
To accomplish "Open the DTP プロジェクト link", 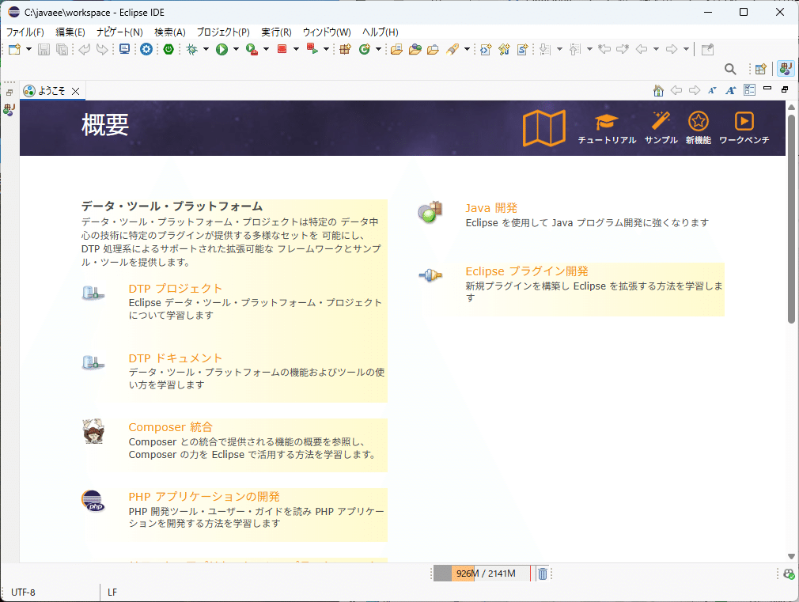I will 175,289.
